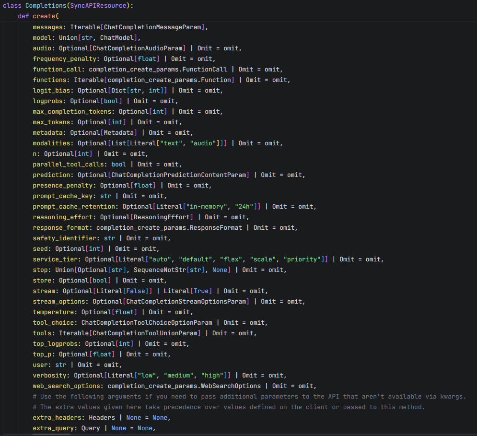
Task: Click the prediction parameter name
Action: click(51, 175)
